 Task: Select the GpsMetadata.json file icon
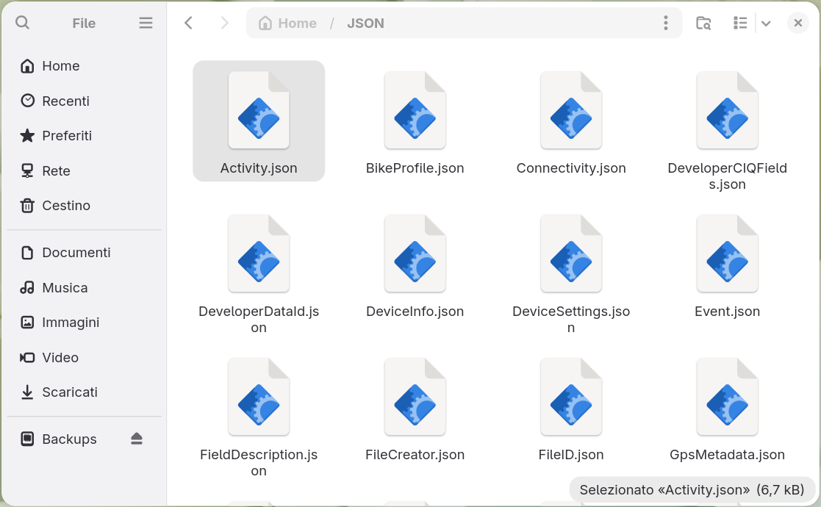pyautogui.click(x=727, y=397)
